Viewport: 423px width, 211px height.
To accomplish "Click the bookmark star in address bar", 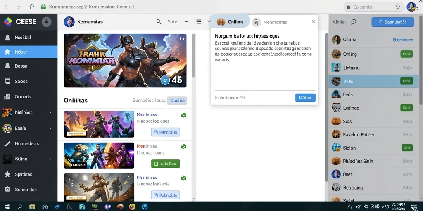I will tap(397, 7).
